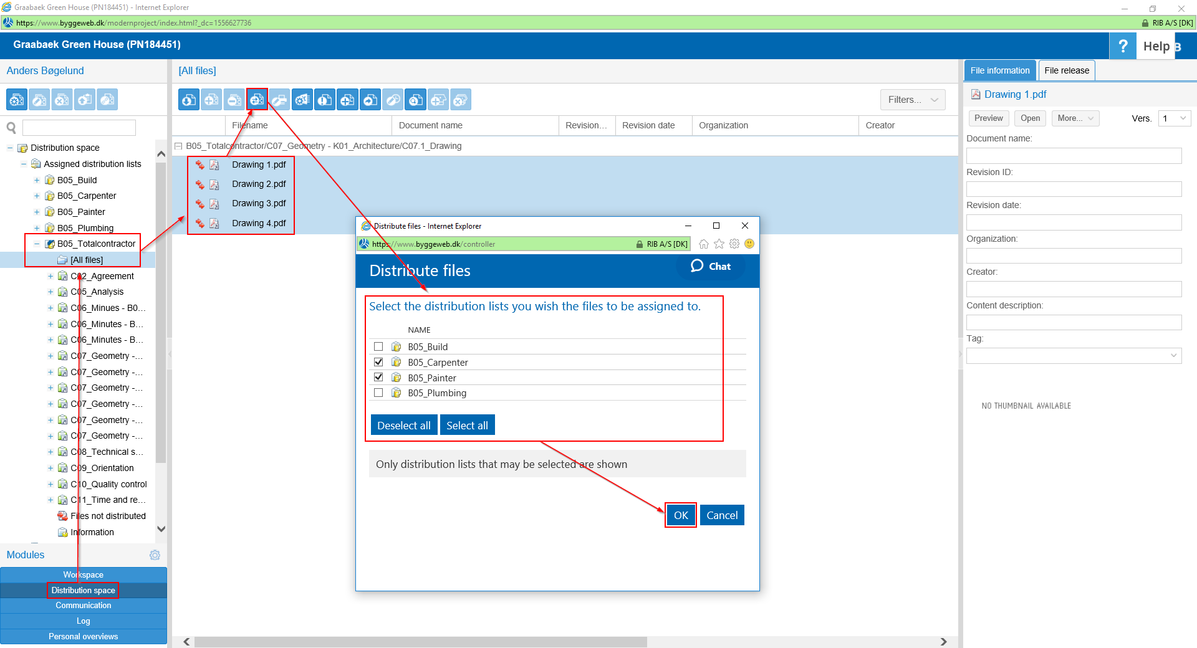
Task: Select the Communication module
Action: click(x=84, y=606)
